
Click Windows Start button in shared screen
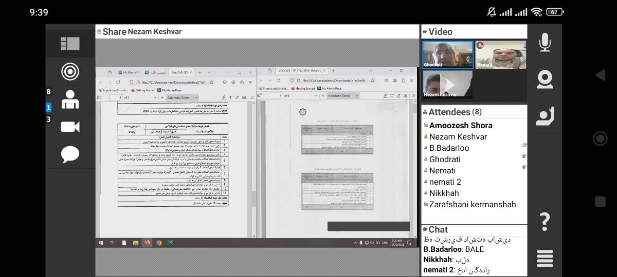click(101, 243)
